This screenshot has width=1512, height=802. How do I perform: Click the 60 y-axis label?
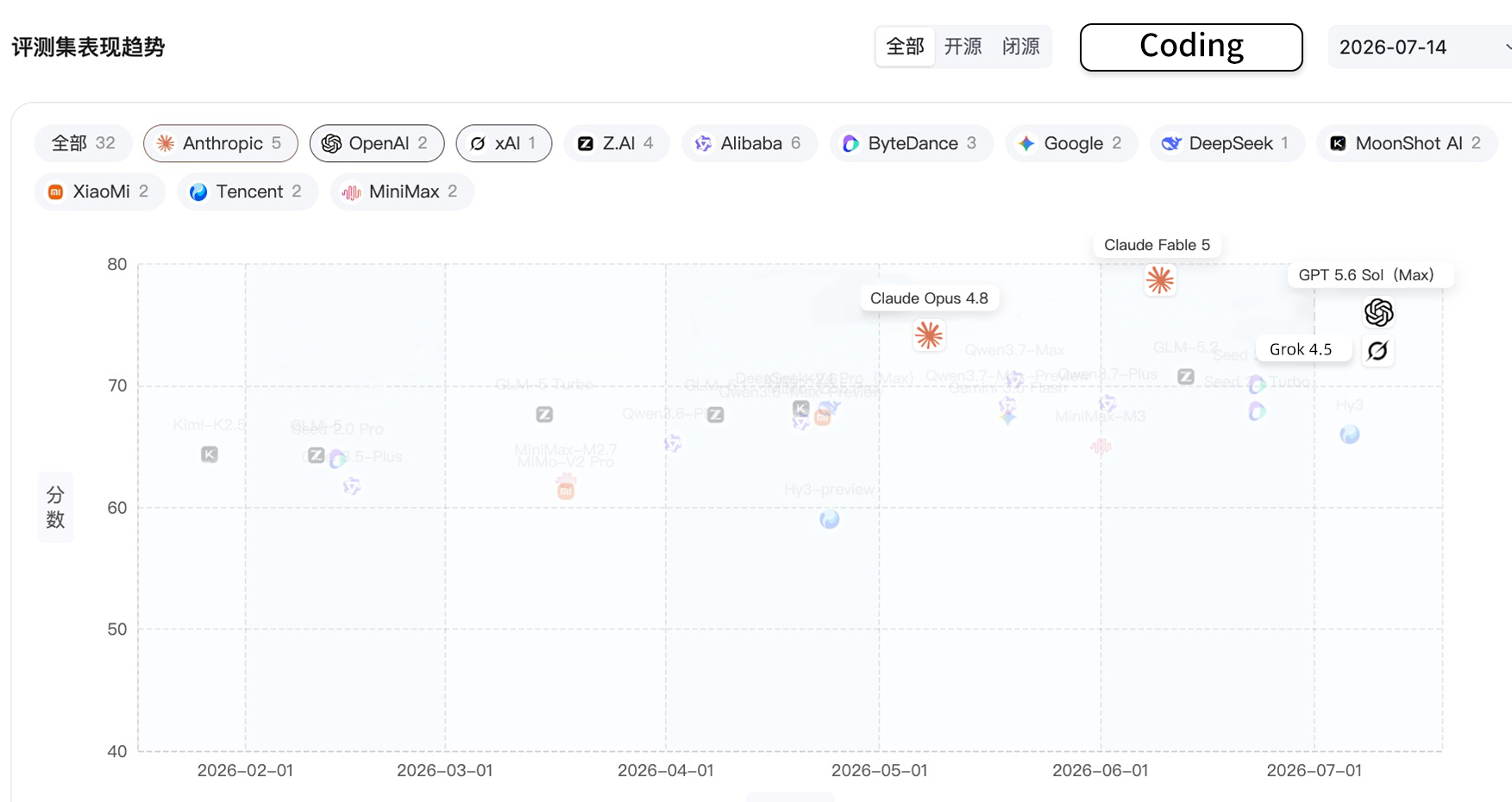pos(117,508)
